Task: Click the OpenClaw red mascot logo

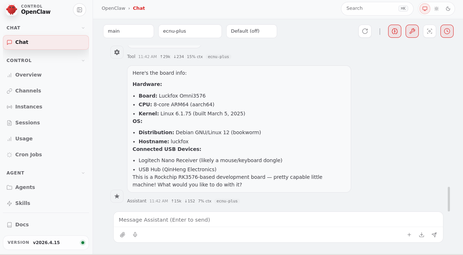Action: click(12, 9)
